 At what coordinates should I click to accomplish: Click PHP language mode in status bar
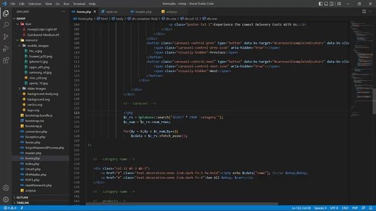tap(355, 208)
